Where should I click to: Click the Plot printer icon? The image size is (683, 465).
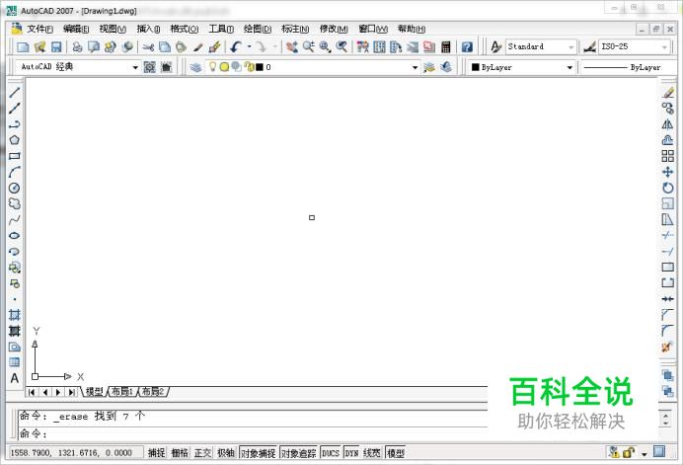[77, 46]
